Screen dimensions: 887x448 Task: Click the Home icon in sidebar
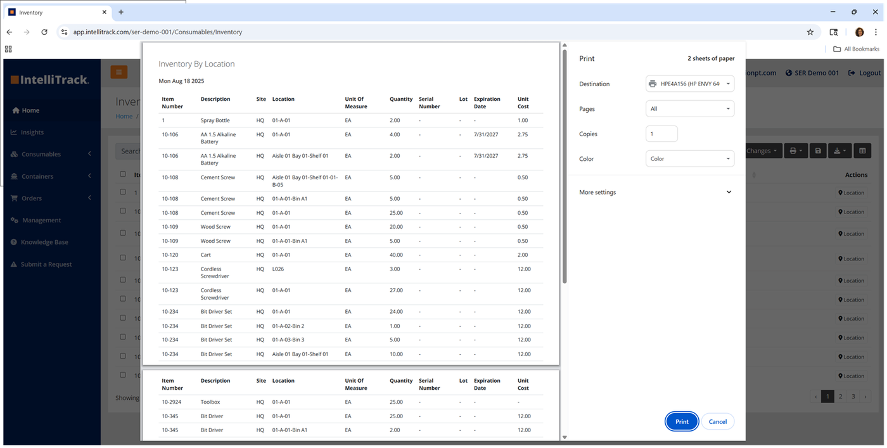[15, 110]
